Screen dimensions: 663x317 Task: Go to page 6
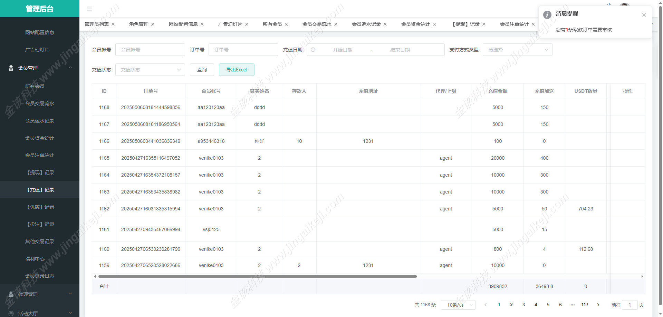tap(560, 305)
